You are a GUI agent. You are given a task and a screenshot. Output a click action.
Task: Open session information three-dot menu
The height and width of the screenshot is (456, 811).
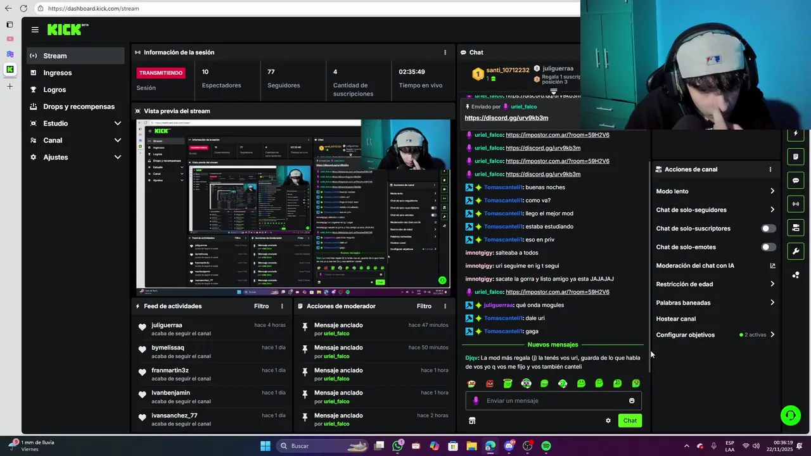click(x=445, y=53)
